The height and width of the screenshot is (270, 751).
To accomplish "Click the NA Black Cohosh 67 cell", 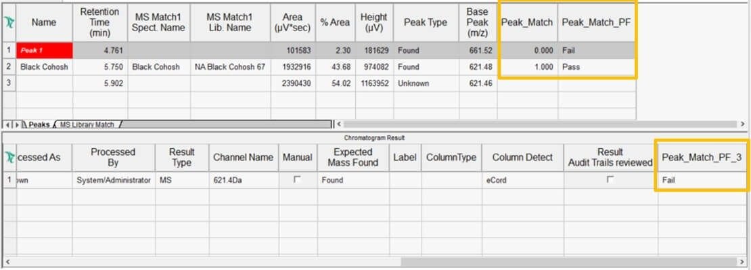I will (x=230, y=67).
